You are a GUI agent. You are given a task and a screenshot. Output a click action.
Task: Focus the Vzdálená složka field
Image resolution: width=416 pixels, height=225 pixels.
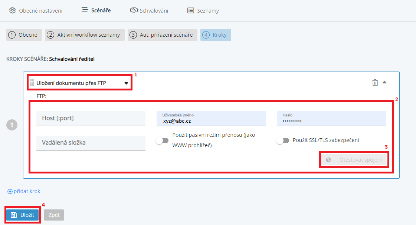(91, 143)
